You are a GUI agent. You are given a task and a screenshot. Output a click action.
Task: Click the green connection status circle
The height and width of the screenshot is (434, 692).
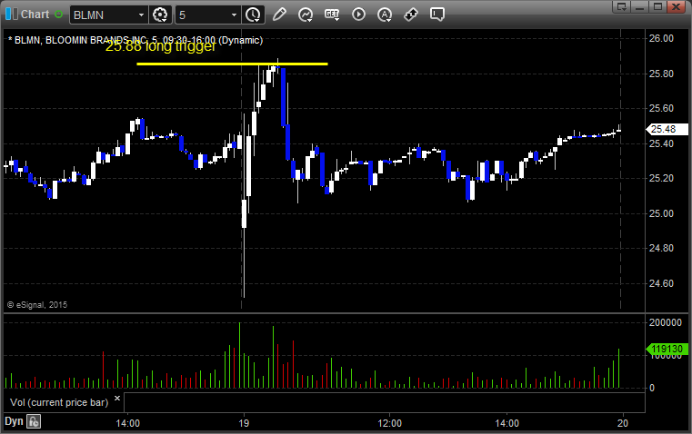click(58, 15)
